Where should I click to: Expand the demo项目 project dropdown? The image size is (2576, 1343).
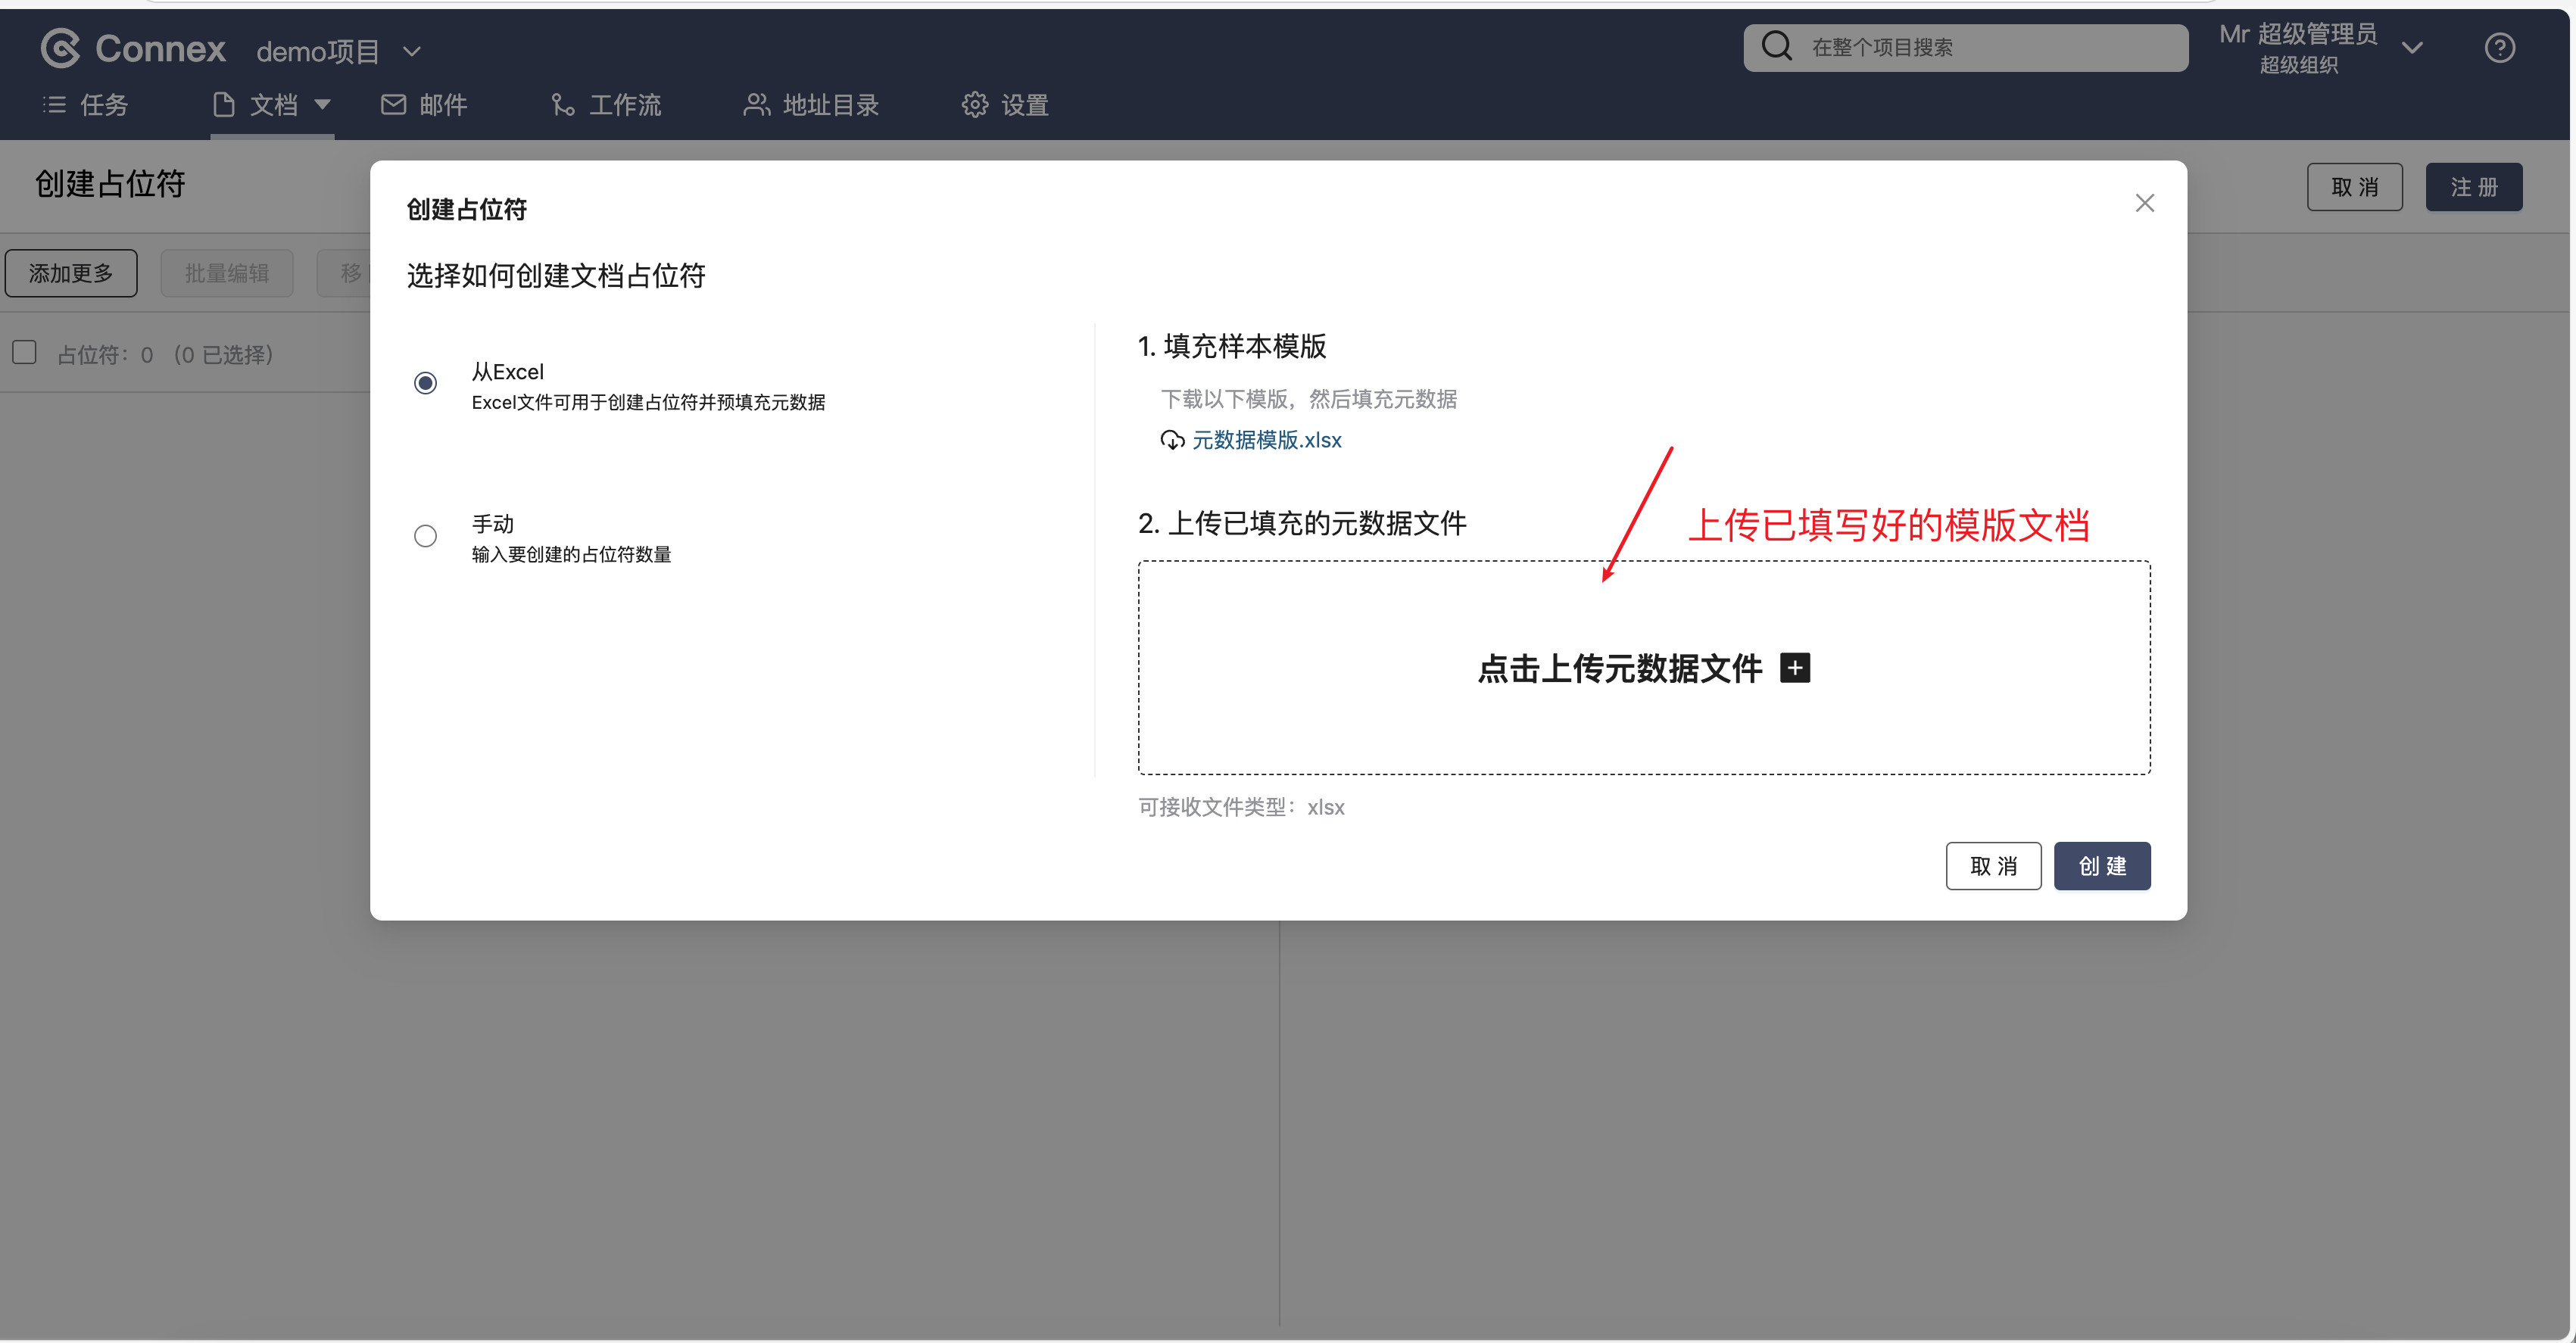pos(411,51)
